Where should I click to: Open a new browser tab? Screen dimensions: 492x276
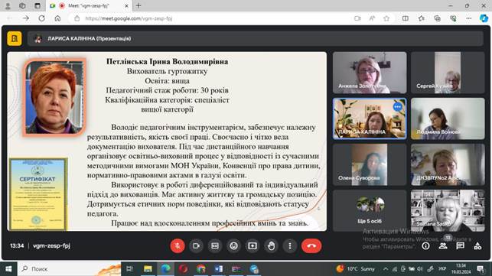138,5
